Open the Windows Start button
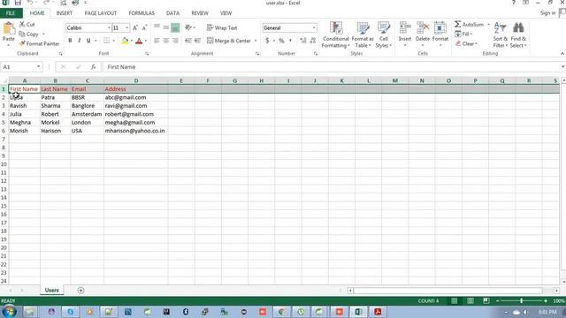The image size is (566, 318). coord(9,312)
